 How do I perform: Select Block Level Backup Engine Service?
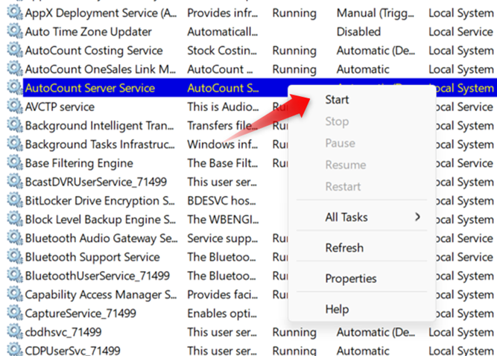coord(100,220)
